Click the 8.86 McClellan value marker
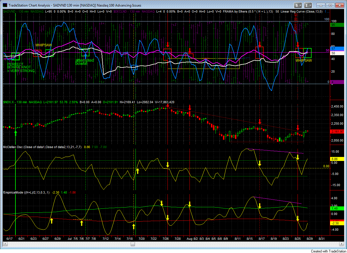 pos(337,159)
